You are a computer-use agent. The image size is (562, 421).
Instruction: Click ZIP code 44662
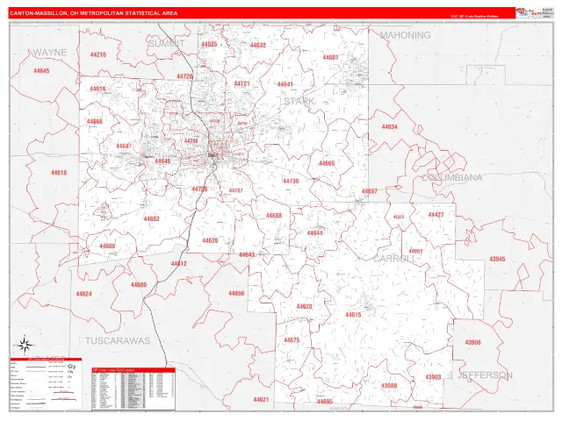[152, 218]
